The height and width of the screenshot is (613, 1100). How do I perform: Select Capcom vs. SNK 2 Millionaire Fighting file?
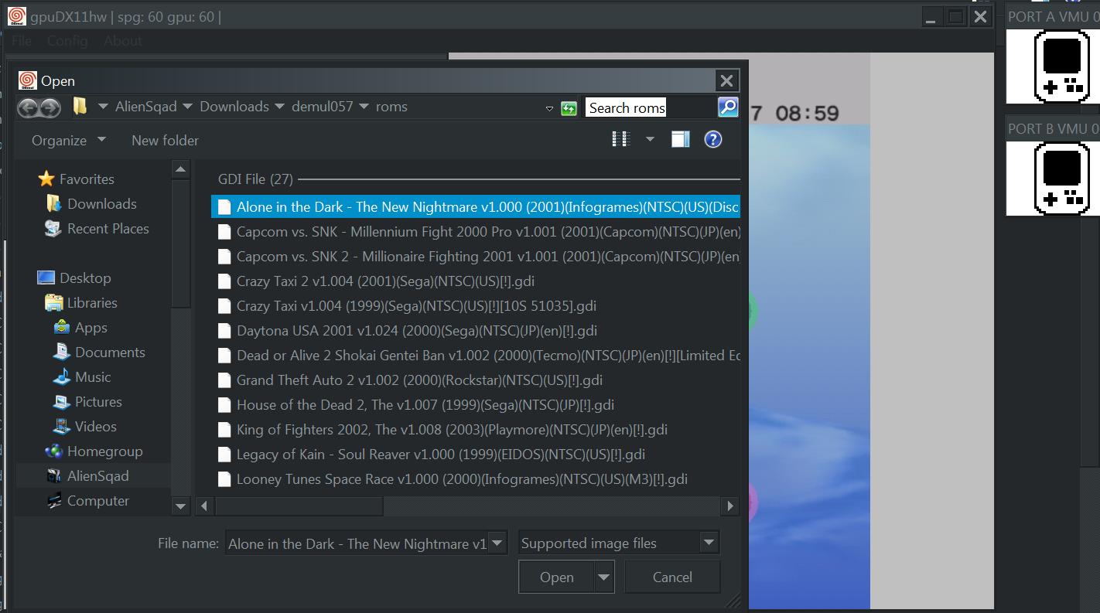click(476, 256)
